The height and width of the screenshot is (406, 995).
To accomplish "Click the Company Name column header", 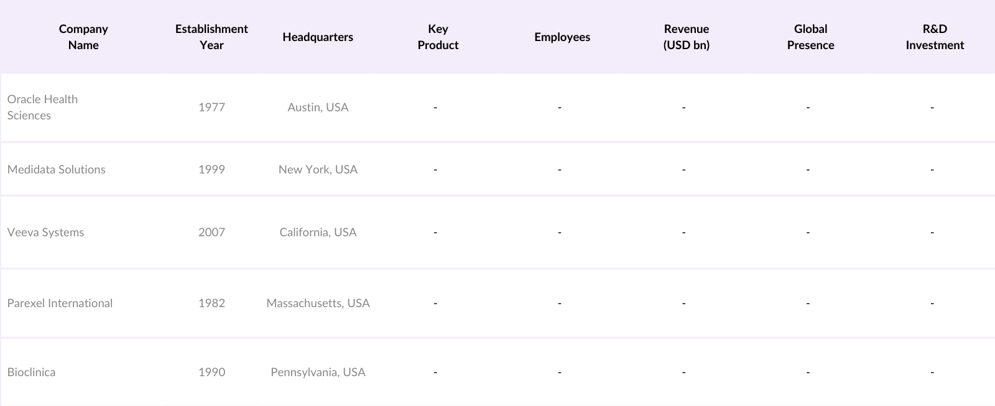I will coord(83,37).
